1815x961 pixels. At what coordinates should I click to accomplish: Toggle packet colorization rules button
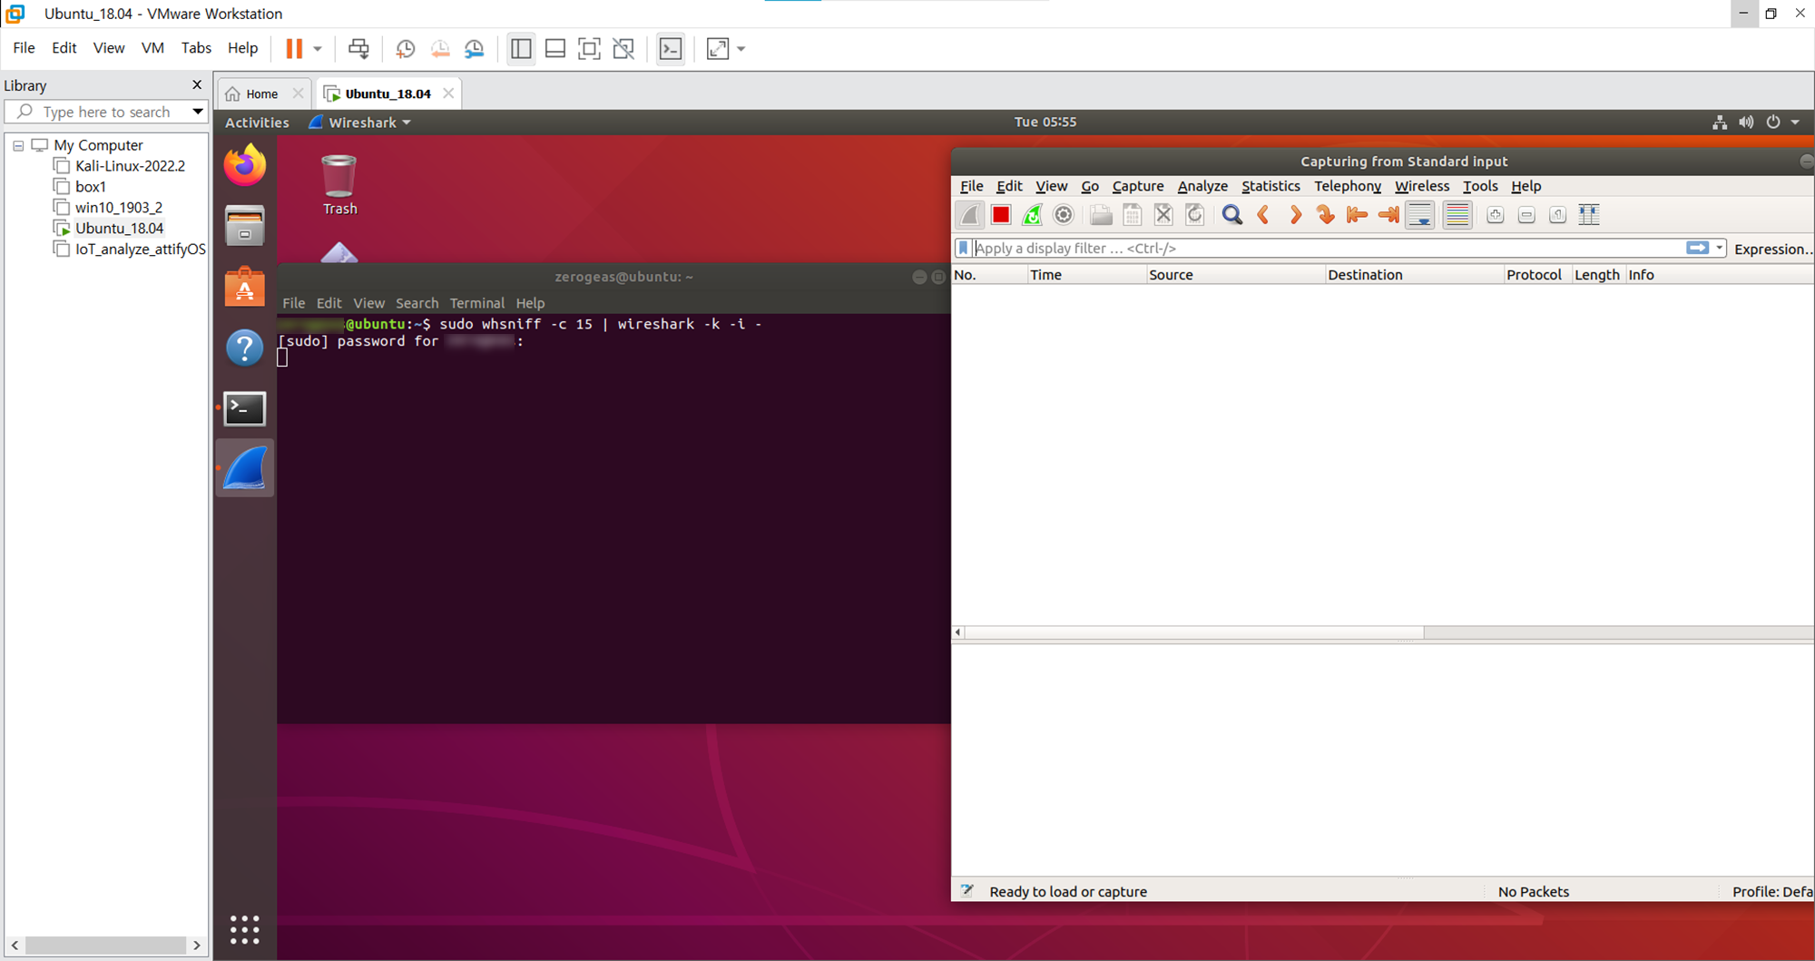coord(1457,215)
